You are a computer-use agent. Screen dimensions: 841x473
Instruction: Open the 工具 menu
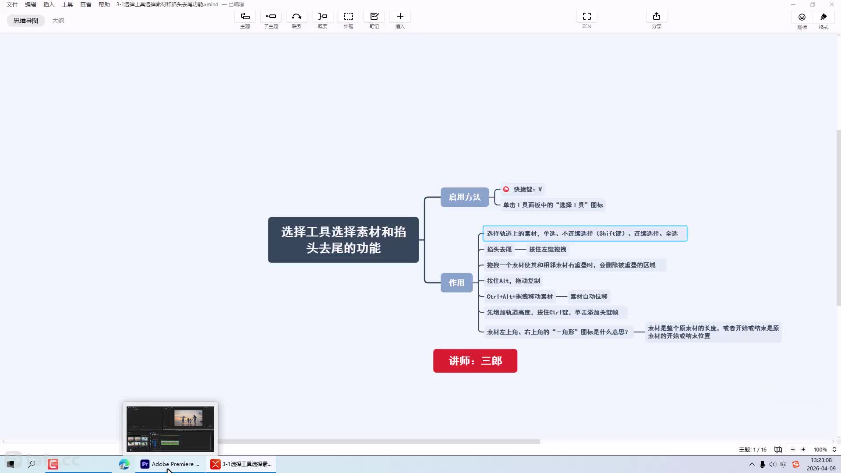(67, 4)
